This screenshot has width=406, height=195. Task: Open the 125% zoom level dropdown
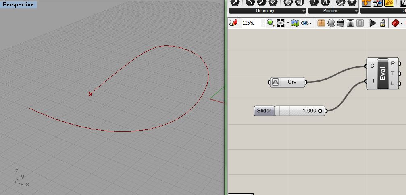click(263, 23)
